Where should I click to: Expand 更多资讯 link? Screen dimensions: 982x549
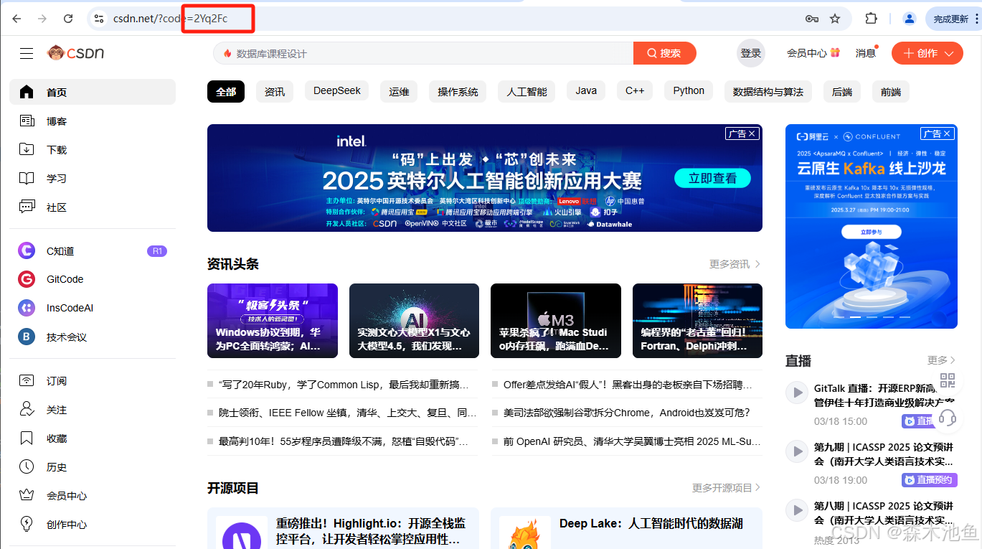click(735, 264)
